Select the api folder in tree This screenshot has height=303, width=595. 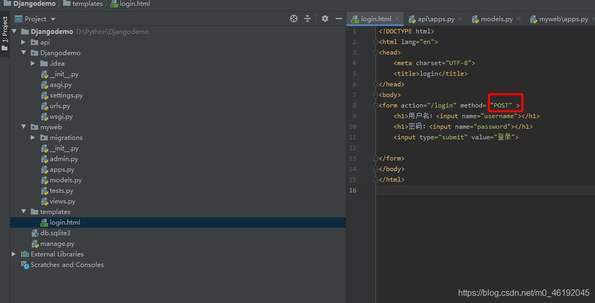point(45,42)
